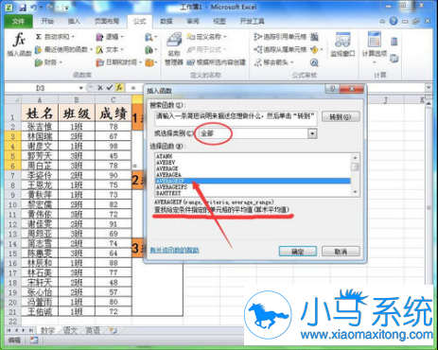Open the lookup and reference functions dropdown
Image resolution: width=438 pixels, height=350 pixels.
150,37
